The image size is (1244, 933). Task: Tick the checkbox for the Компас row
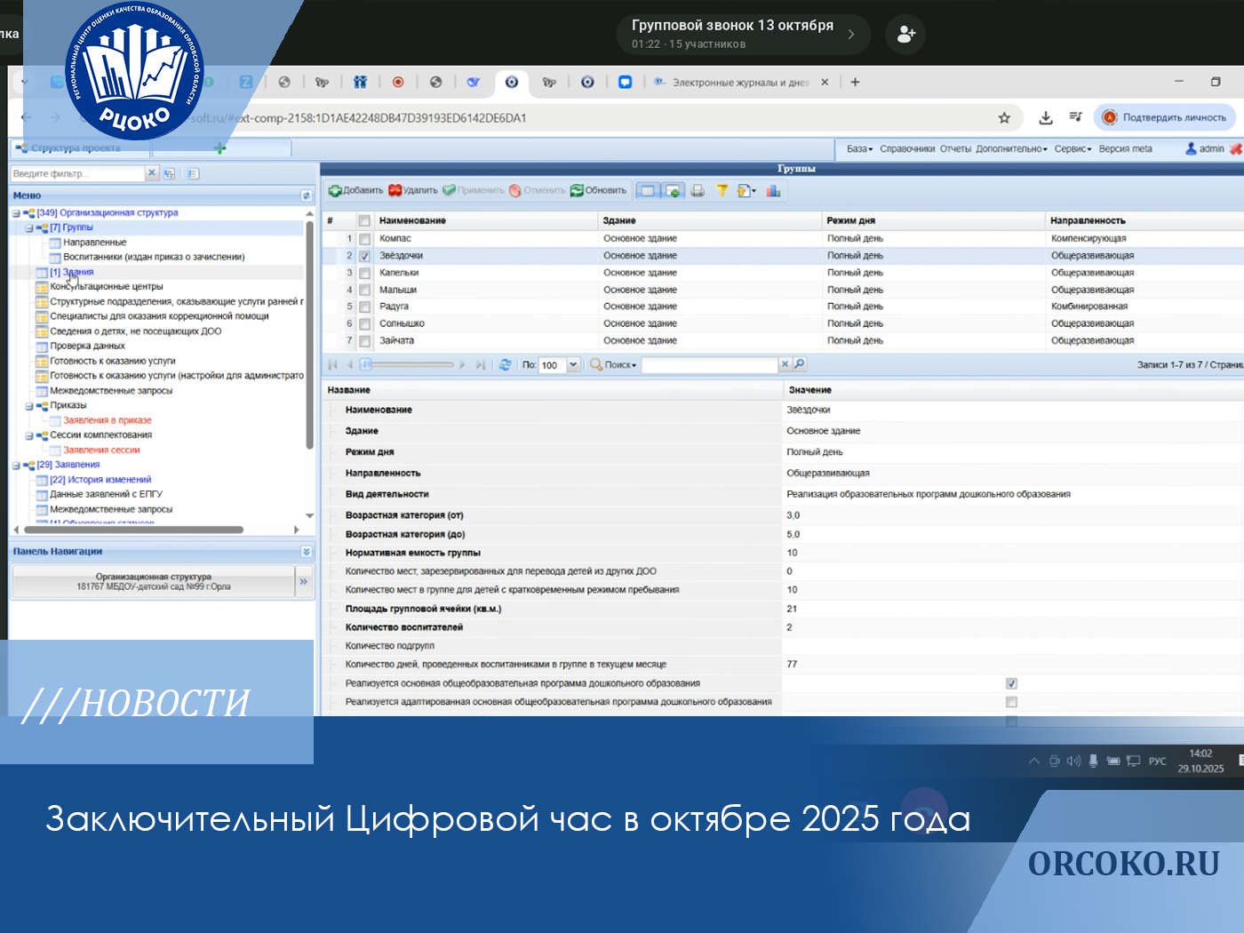click(x=364, y=239)
